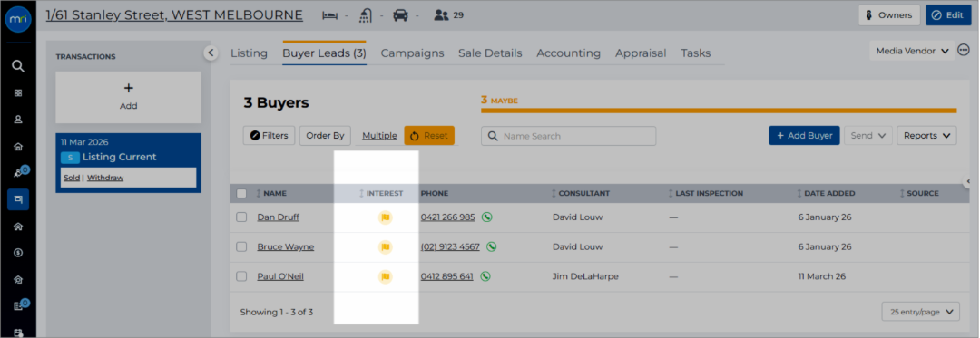Tick the checkbox for Dan Druff
The image size is (980, 338).
tap(241, 217)
